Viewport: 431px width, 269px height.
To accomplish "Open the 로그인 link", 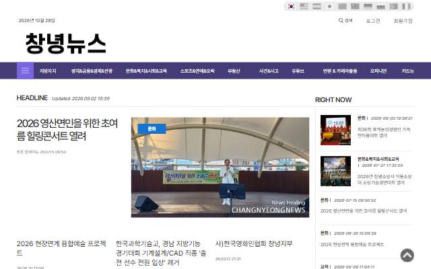I will [372, 21].
